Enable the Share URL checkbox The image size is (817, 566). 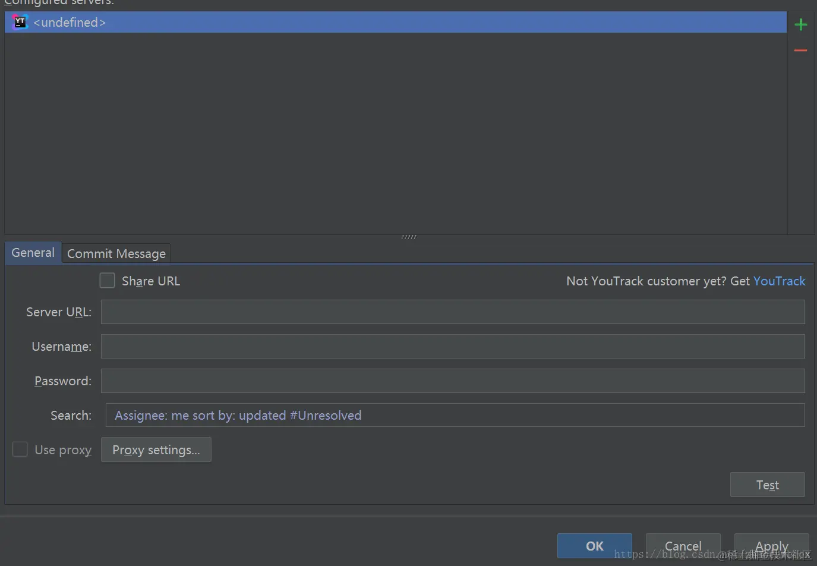coord(107,281)
